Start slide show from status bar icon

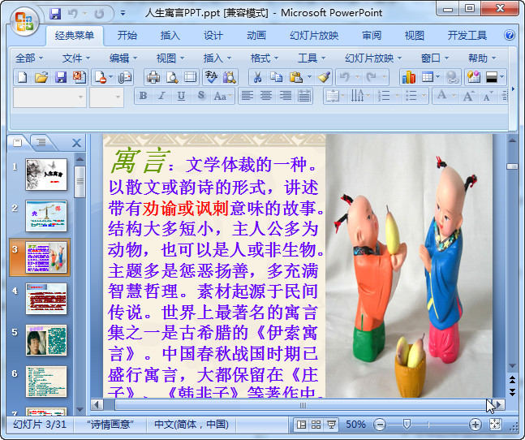(x=331, y=425)
